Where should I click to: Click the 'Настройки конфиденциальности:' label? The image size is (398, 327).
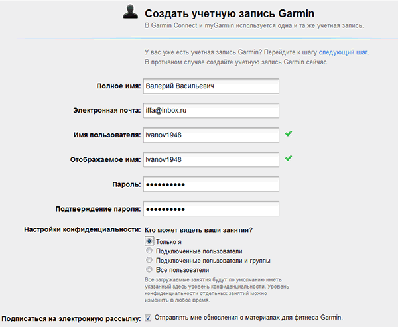(82, 229)
